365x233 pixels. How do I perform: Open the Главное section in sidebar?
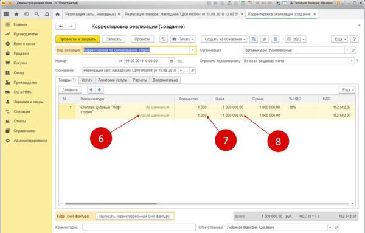pos(20,24)
